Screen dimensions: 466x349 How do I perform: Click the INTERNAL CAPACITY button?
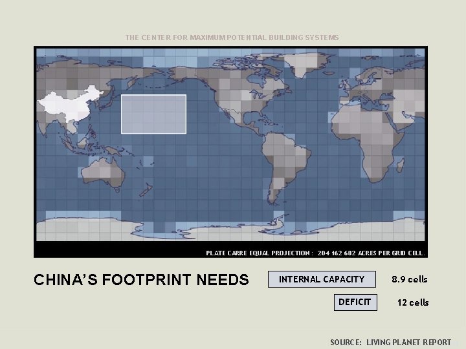tap(322, 279)
